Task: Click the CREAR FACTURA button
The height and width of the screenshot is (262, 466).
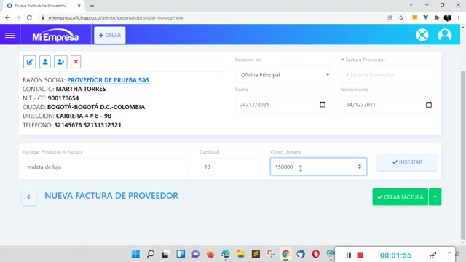Action: [400, 196]
